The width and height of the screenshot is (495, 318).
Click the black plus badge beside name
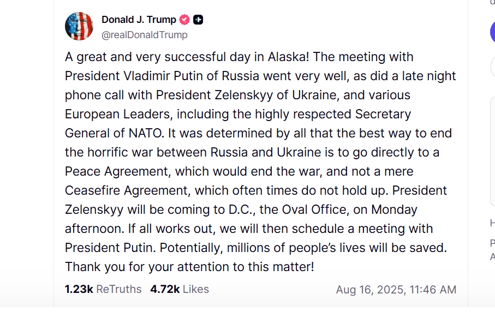[x=198, y=20]
